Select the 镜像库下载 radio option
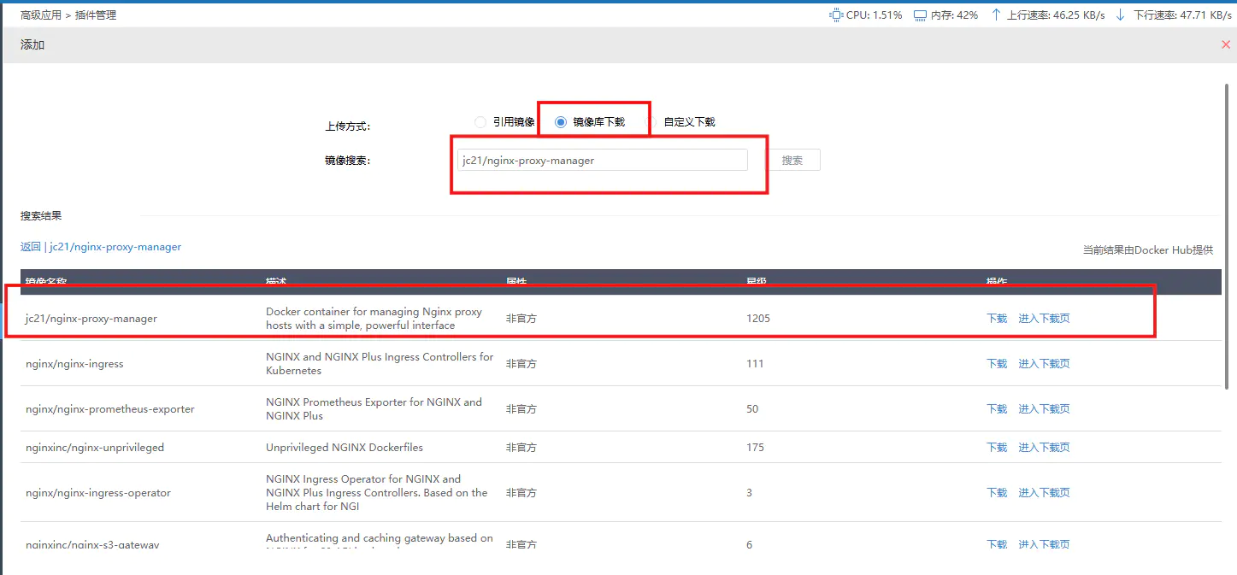The image size is (1237, 575). tap(561, 122)
